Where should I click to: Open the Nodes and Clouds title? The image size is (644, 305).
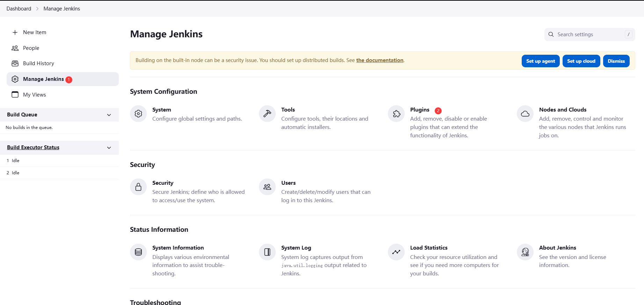pos(563,110)
